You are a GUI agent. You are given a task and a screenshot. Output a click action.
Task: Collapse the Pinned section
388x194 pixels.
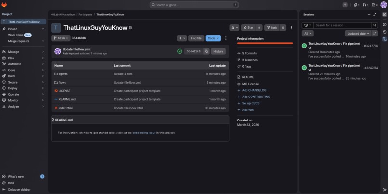43,29
